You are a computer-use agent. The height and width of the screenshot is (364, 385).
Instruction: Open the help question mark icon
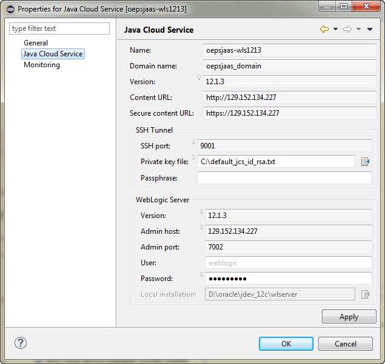21,343
